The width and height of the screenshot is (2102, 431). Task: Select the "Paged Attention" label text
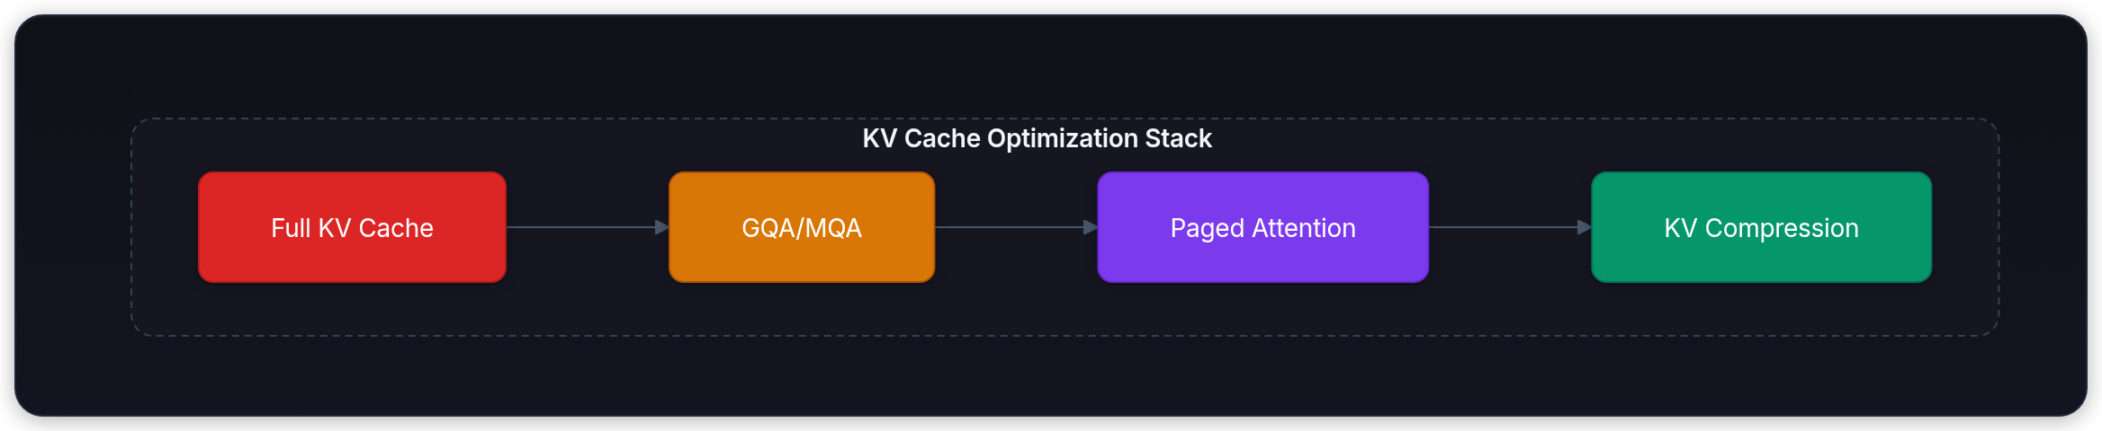click(x=1262, y=228)
